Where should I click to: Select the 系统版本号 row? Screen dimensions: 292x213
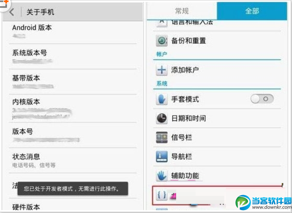coord(73,57)
